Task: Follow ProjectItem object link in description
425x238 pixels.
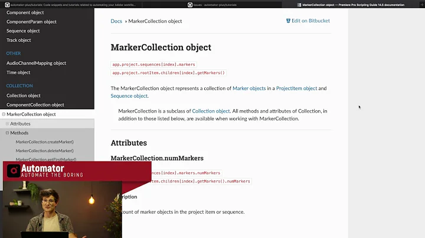Action: click(x=296, y=88)
